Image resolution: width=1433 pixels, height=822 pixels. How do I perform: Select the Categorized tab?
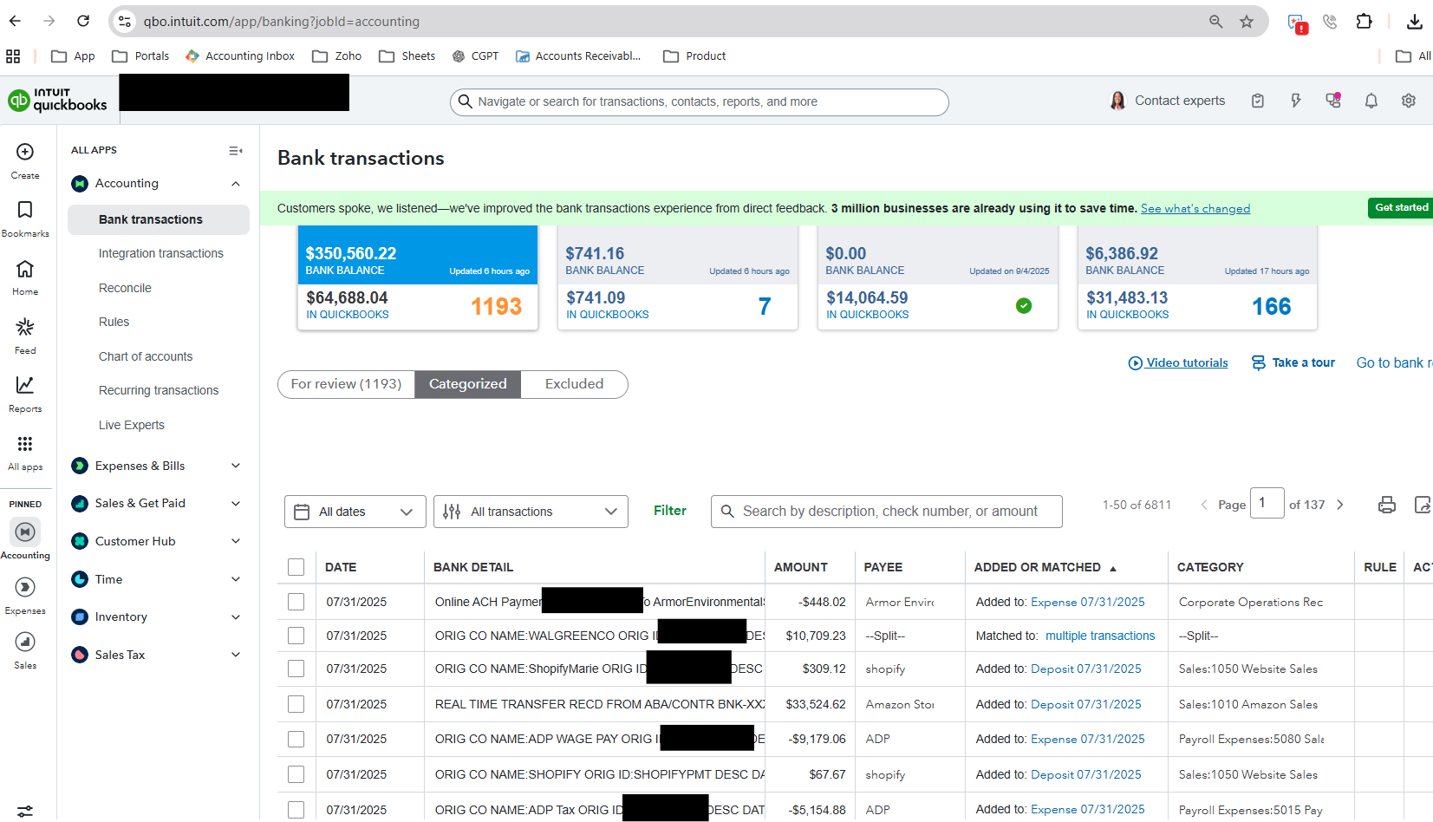[x=468, y=384]
